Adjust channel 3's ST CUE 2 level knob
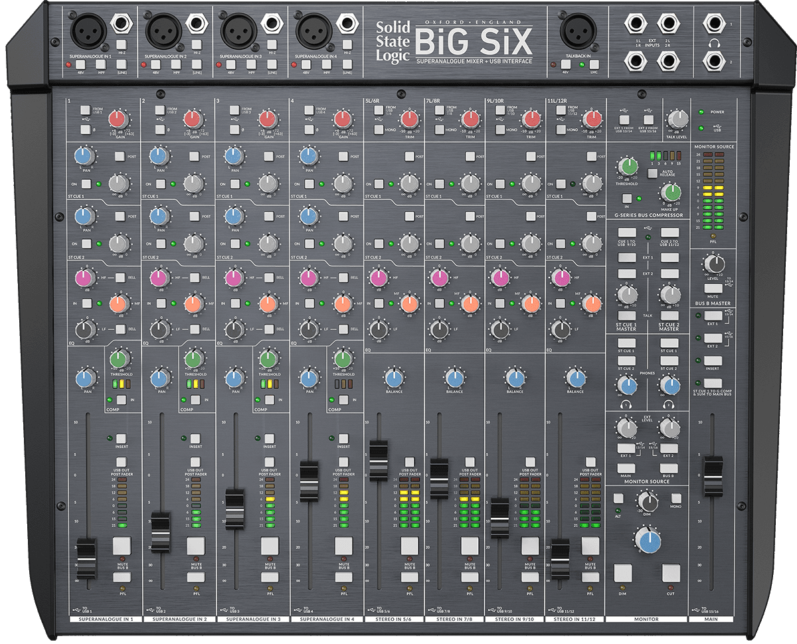797x644 pixels. 268,243
